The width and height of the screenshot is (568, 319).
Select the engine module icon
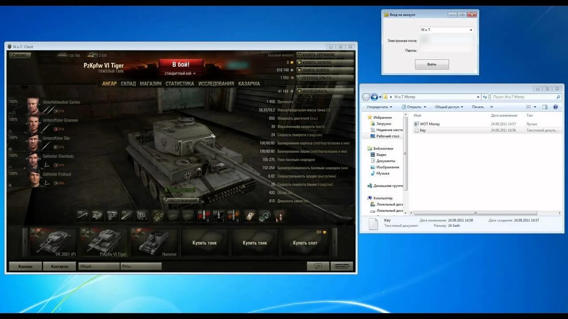pyautogui.click(x=112, y=216)
